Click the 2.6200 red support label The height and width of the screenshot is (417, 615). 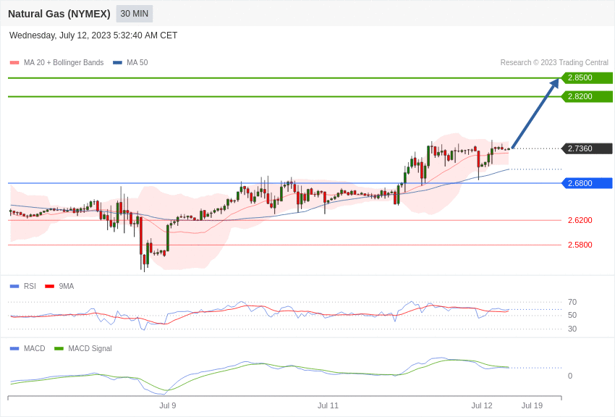[580, 220]
